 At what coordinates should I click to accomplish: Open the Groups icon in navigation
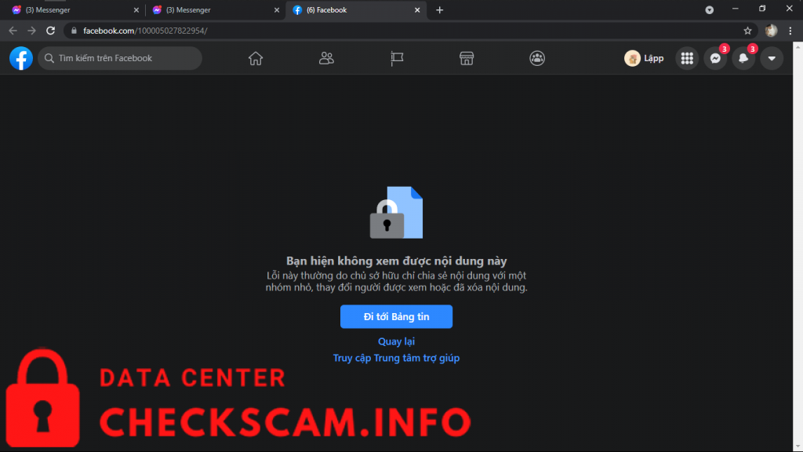(537, 58)
